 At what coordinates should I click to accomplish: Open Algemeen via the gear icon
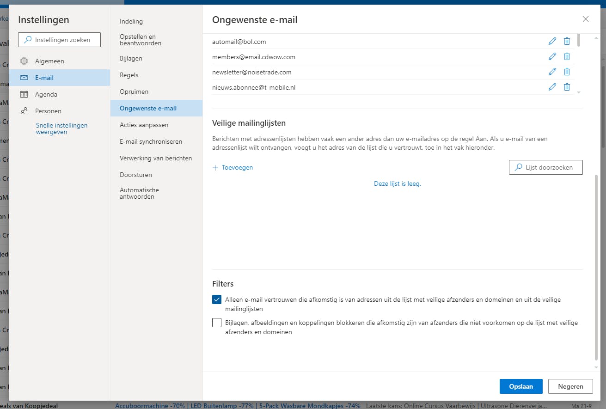coord(23,61)
